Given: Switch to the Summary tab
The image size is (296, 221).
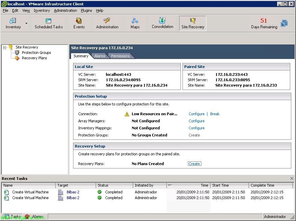Looking at the screenshot, I should 81,56.
